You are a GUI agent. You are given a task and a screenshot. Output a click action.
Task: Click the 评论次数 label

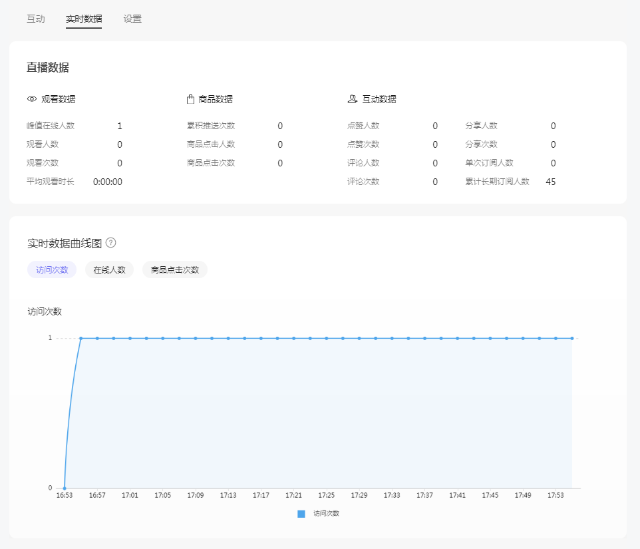[x=363, y=181]
